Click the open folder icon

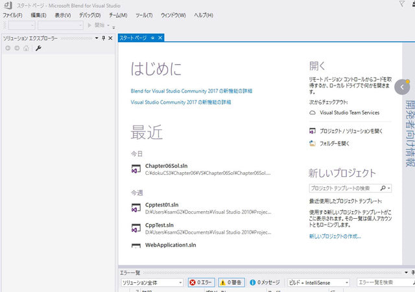313,143
